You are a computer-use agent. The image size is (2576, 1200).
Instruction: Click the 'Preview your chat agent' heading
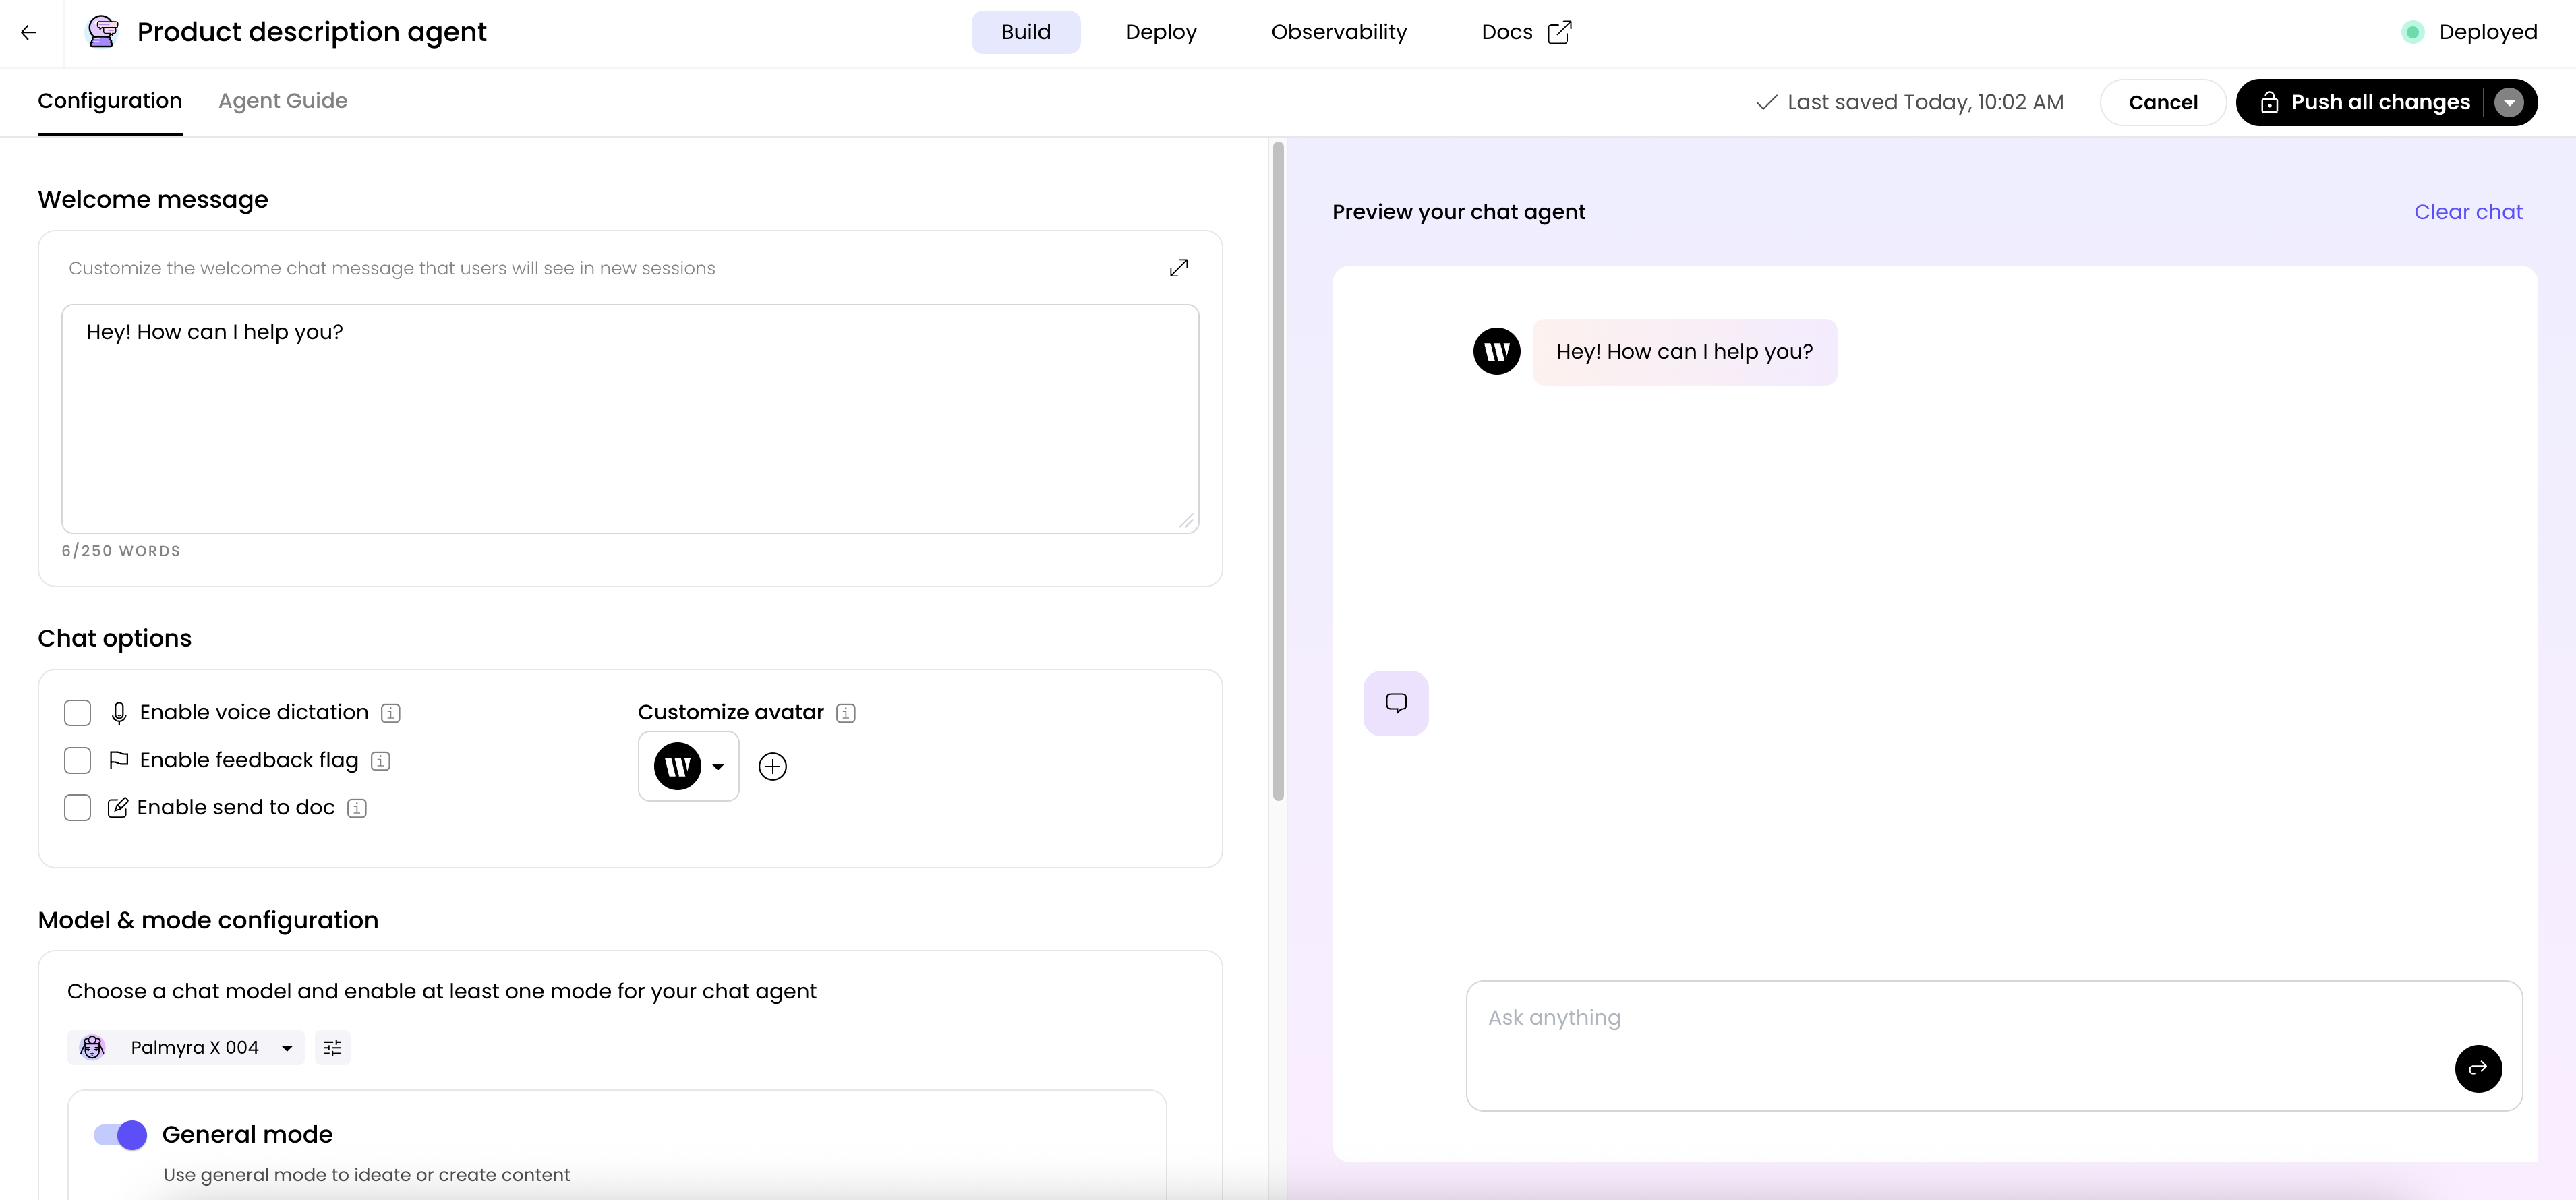pyautogui.click(x=1458, y=212)
